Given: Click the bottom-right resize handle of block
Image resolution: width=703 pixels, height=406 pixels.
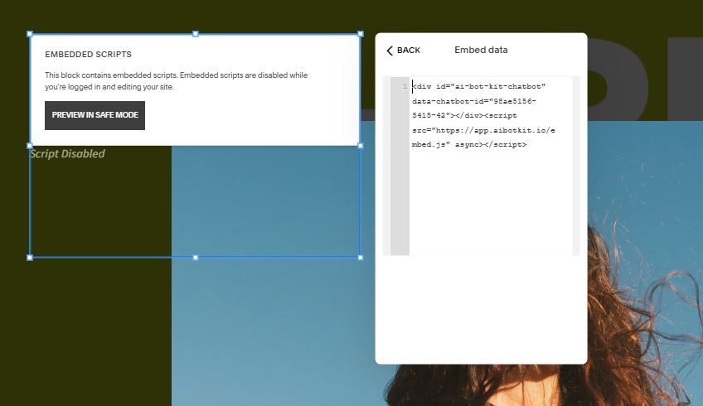Looking at the screenshot, I should point(361,258).
